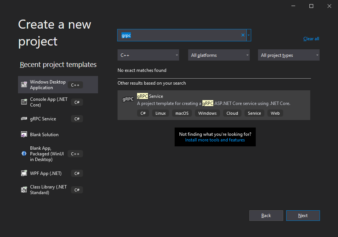
Task: Maximize the Create a new project window
Action: point(311,6)
